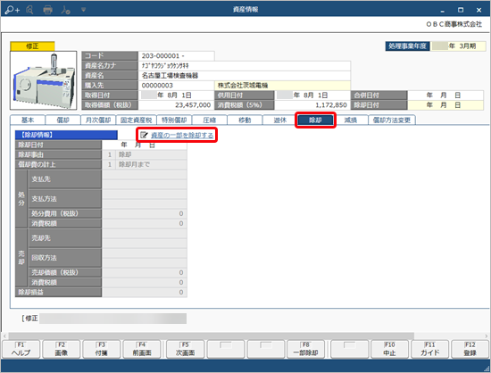This screenshot has width=491, height=373.
Task: Click the 処理事業年度 year field
Action: click(x=459, y=46)
